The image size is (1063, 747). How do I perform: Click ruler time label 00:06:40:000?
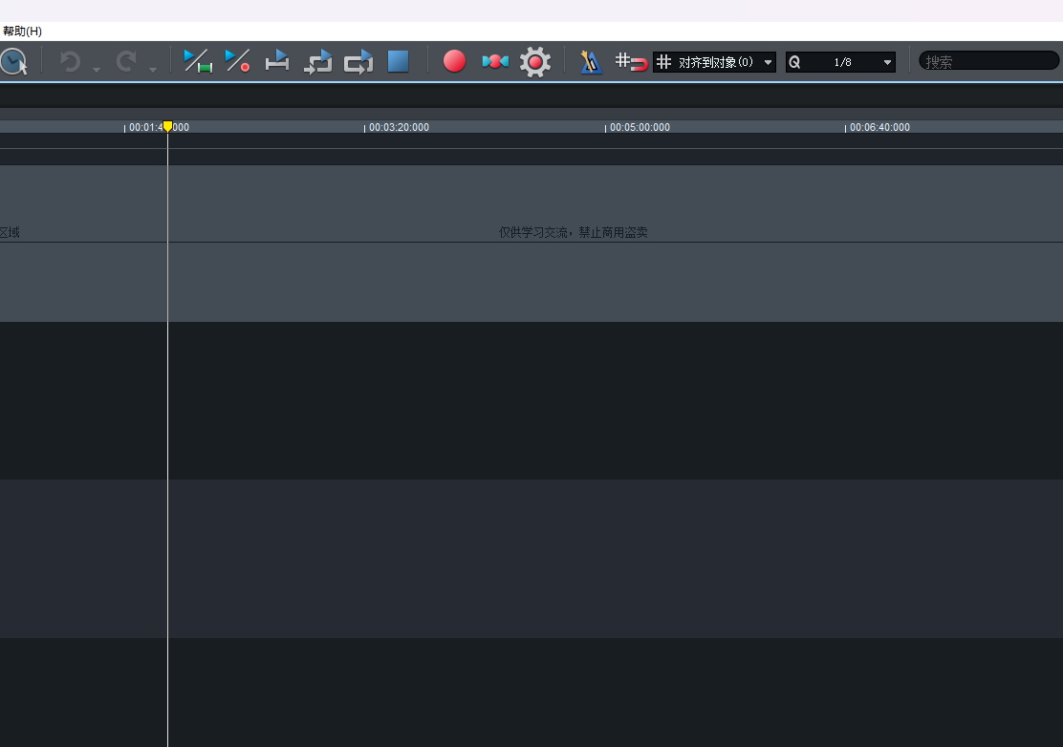pyautogui.click(x=879, y=127)
